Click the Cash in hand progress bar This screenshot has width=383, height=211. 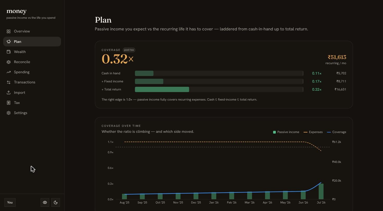(219, 73)
